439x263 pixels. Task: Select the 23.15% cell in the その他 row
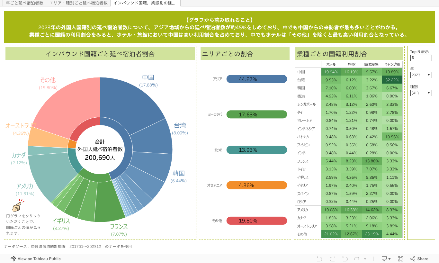372,234
